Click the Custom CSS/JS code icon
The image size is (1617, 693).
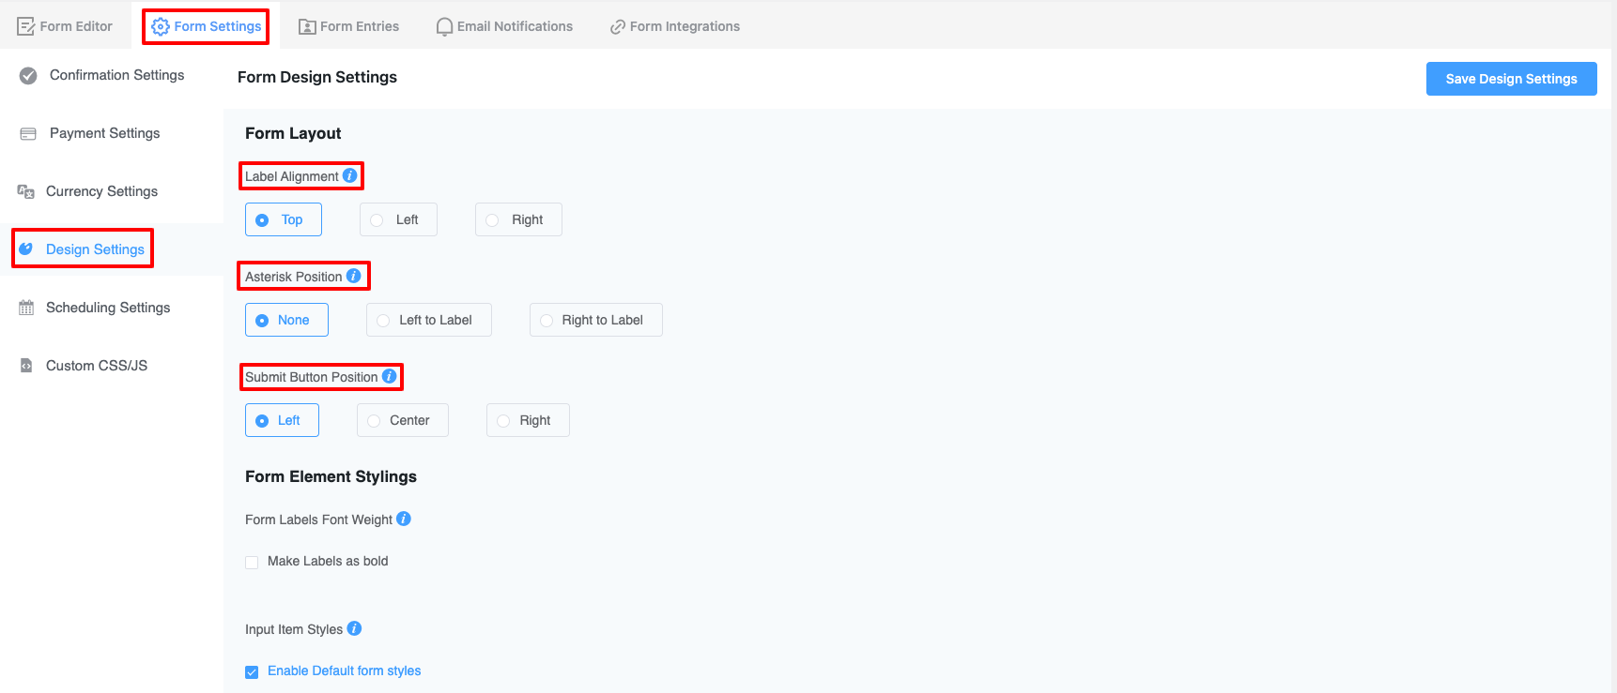pos(26,366)
